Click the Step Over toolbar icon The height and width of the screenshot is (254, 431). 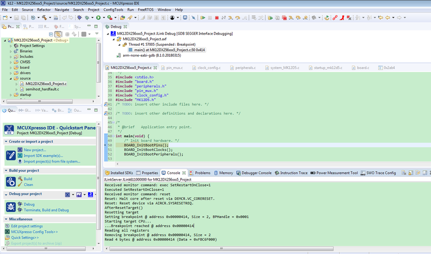(238, 18)
